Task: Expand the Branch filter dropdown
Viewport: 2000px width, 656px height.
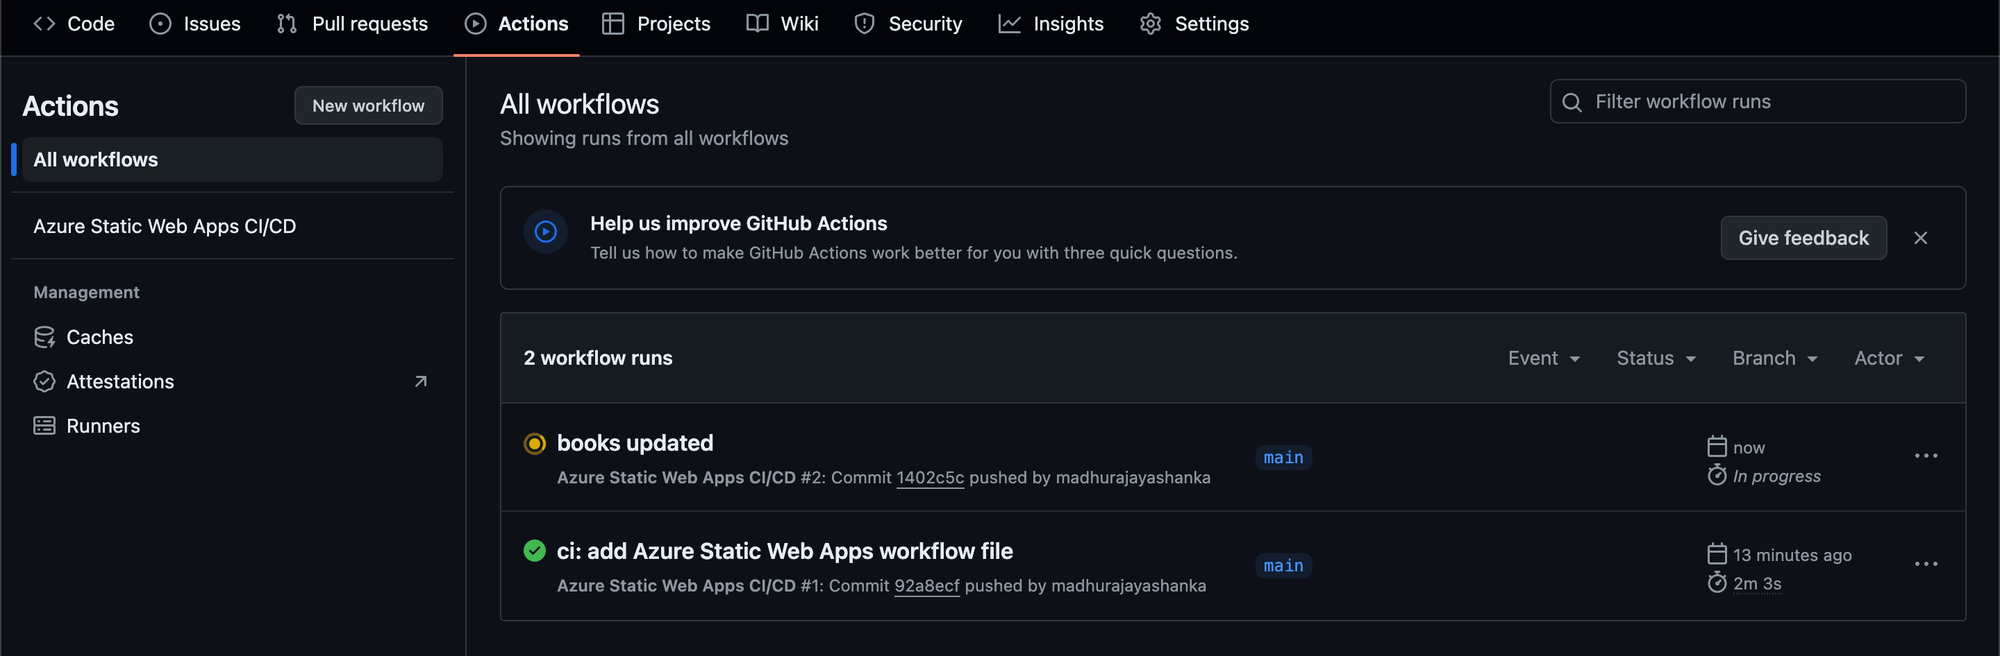Action: (1774, 359)
